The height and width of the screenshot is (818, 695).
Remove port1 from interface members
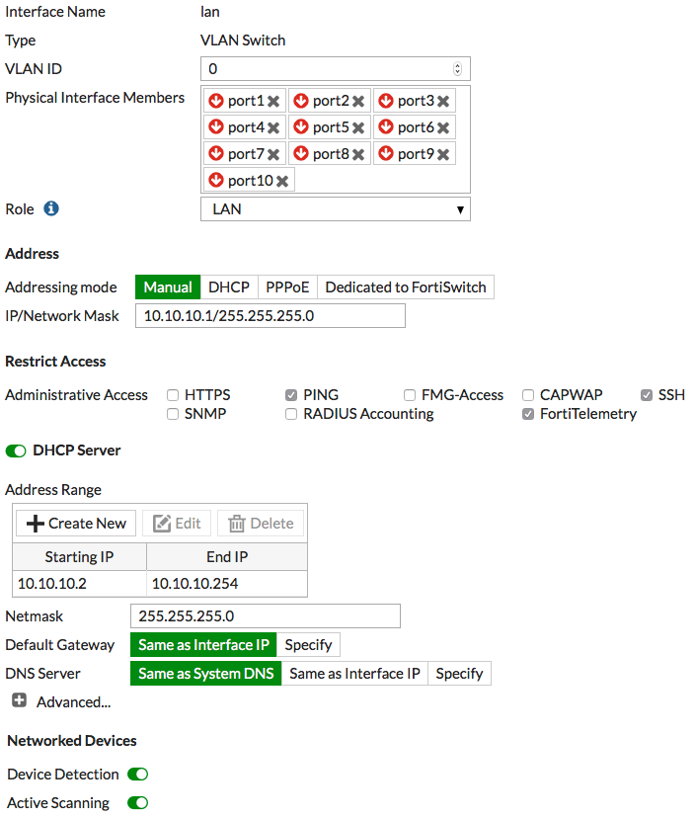click(x=273, y=101)
